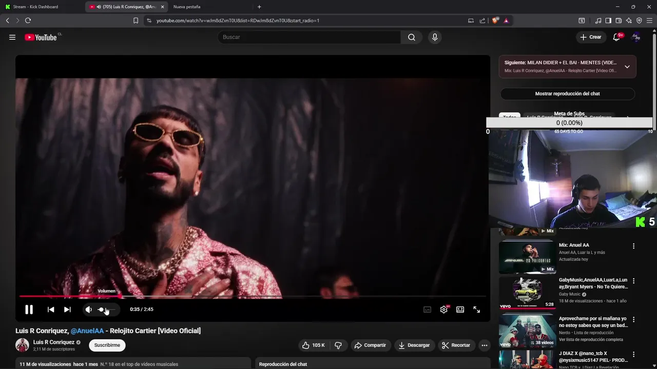Dislike the video with thumbs down
Image resolution: width=657 pixels, height=369 pixels.
[x=338, y=345]
